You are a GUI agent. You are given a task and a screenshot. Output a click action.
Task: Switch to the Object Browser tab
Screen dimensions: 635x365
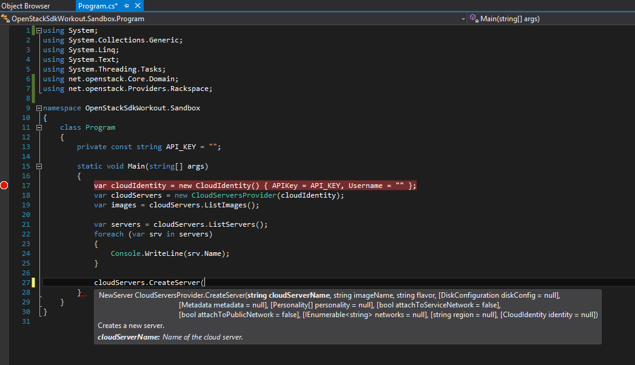tap(25, 6)
